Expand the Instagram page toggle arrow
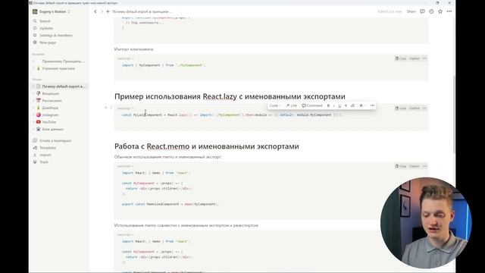The width and height of the screenshot is (485, 273). tap(33, 115)
